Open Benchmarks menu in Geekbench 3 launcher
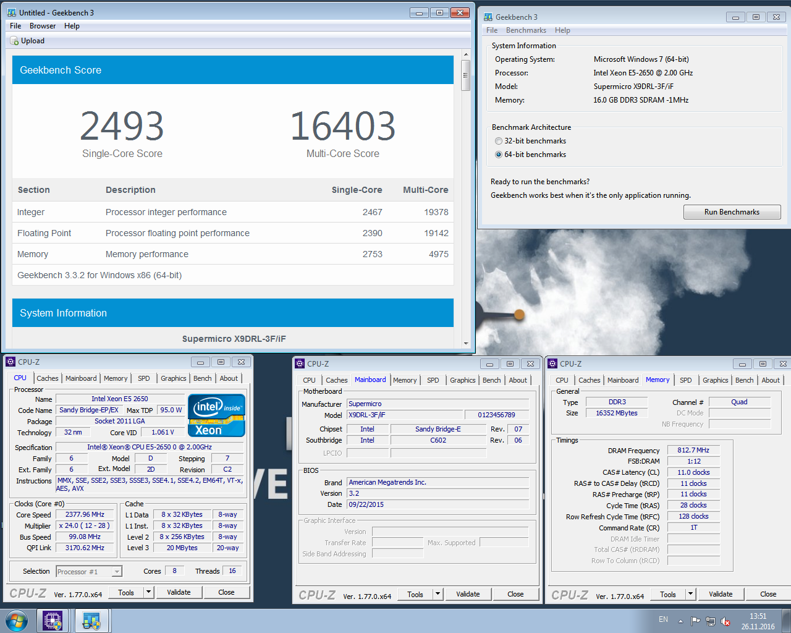This screenshot has width=791, height=633. pos(526,30)
